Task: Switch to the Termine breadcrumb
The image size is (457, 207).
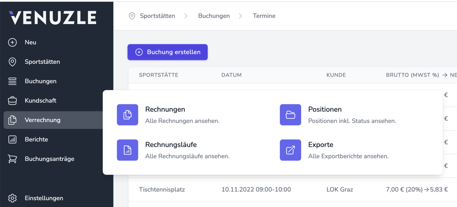Action: [264, 16]
